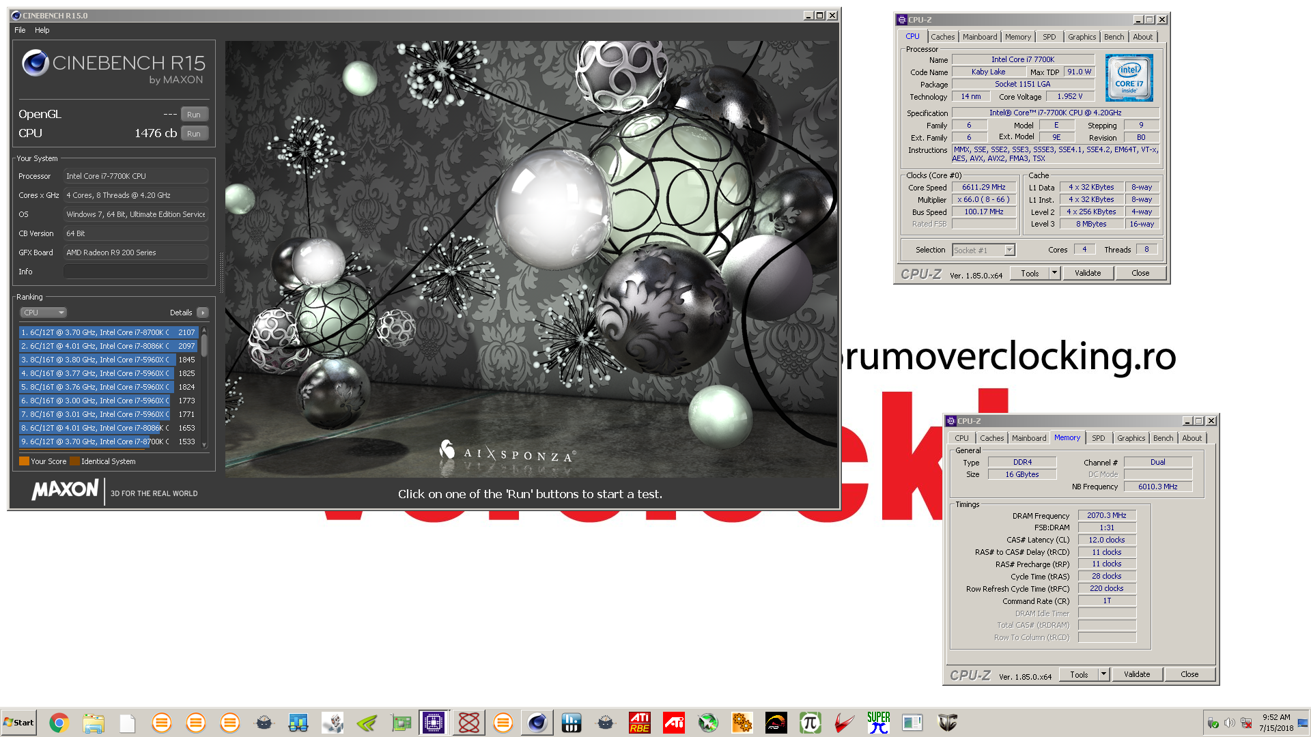The width and height of the screenshot is (1311, 737).
Task: Open the small window-panel taskbar icon
Action: click(913, 723)
